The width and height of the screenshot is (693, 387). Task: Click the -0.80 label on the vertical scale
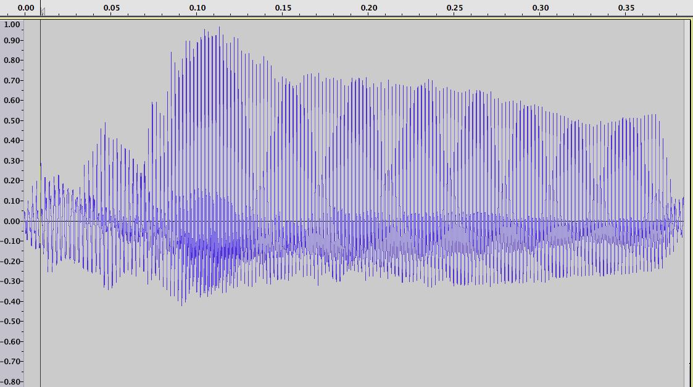[10, 381]
